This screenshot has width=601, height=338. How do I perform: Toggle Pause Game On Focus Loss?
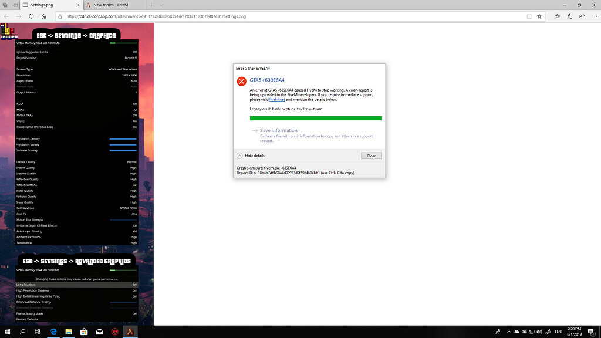[x=76, y=127]
